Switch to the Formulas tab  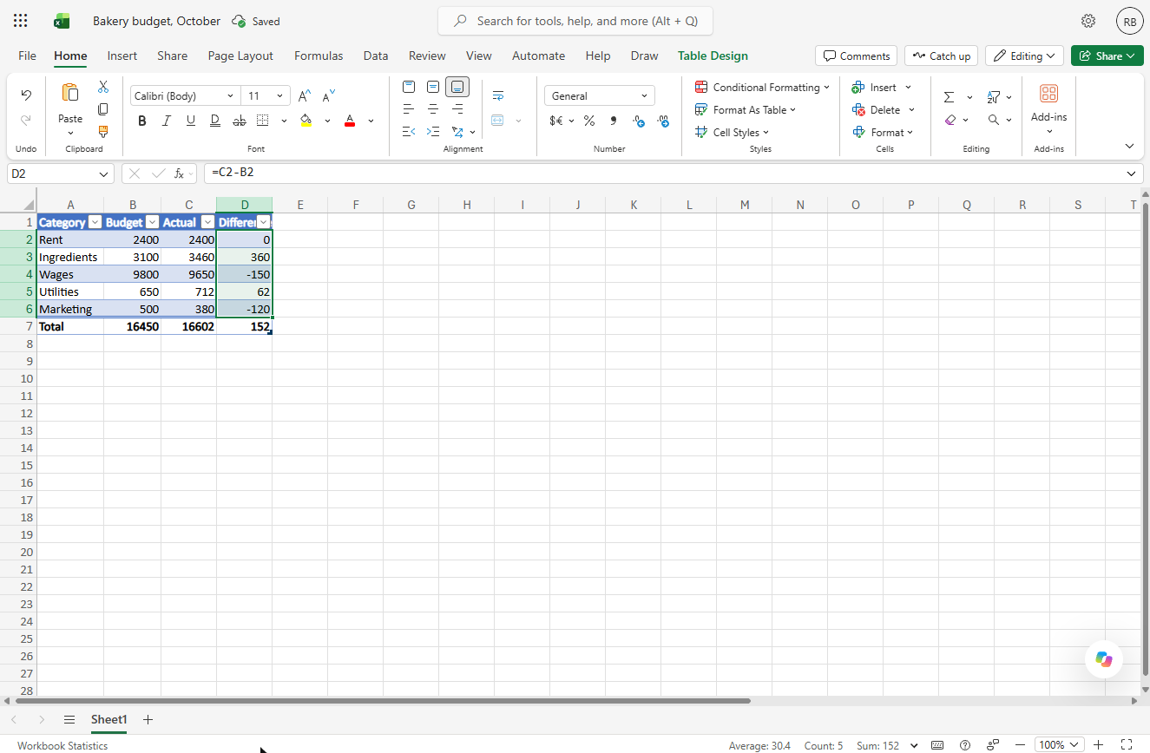319,56
